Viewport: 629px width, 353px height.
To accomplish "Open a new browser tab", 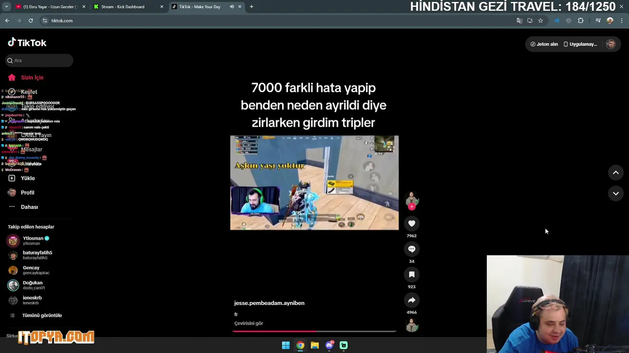I will pos(252,7).
